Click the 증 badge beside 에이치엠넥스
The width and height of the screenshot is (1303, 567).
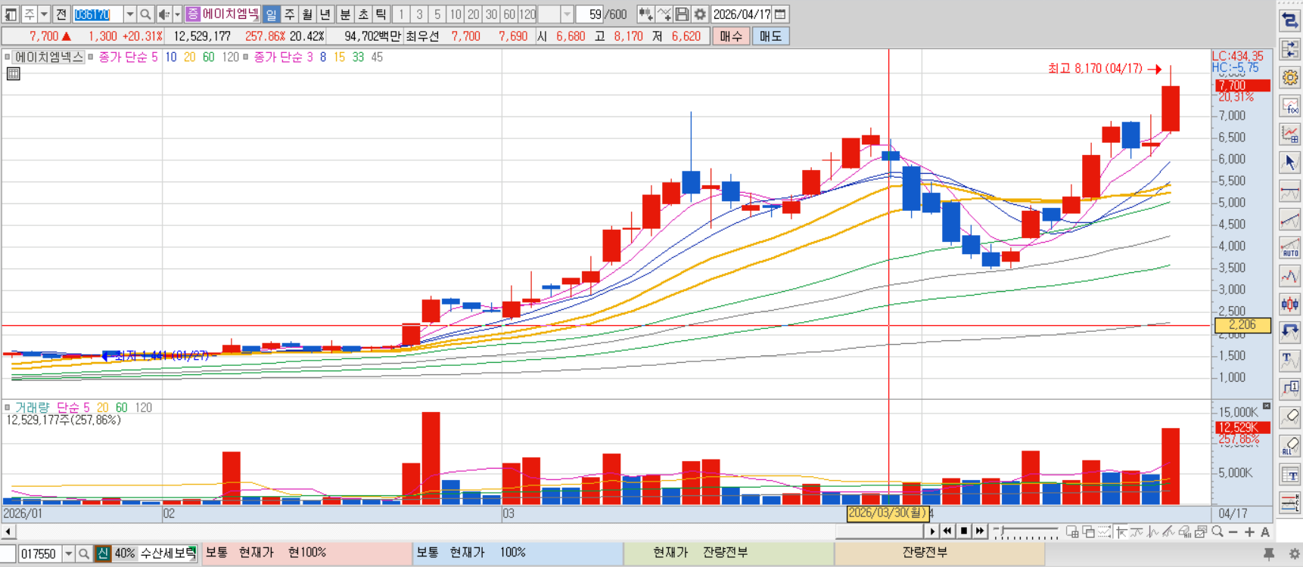tap(193, 14)
